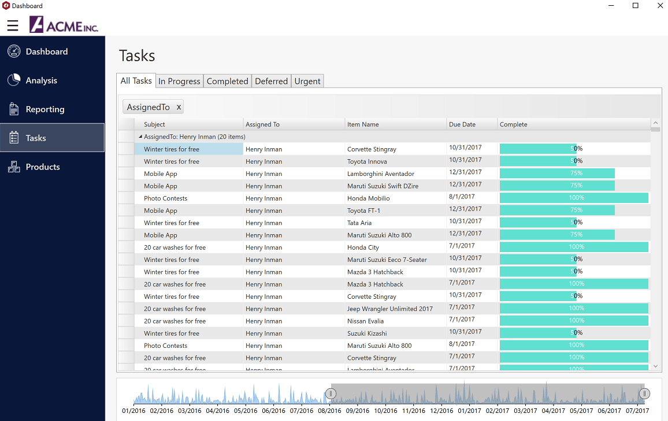Image resolution: width=668 pixels, height=421 pixels.
Task: Collapse the Henry Inman group
Action: [x=140, y=137]
